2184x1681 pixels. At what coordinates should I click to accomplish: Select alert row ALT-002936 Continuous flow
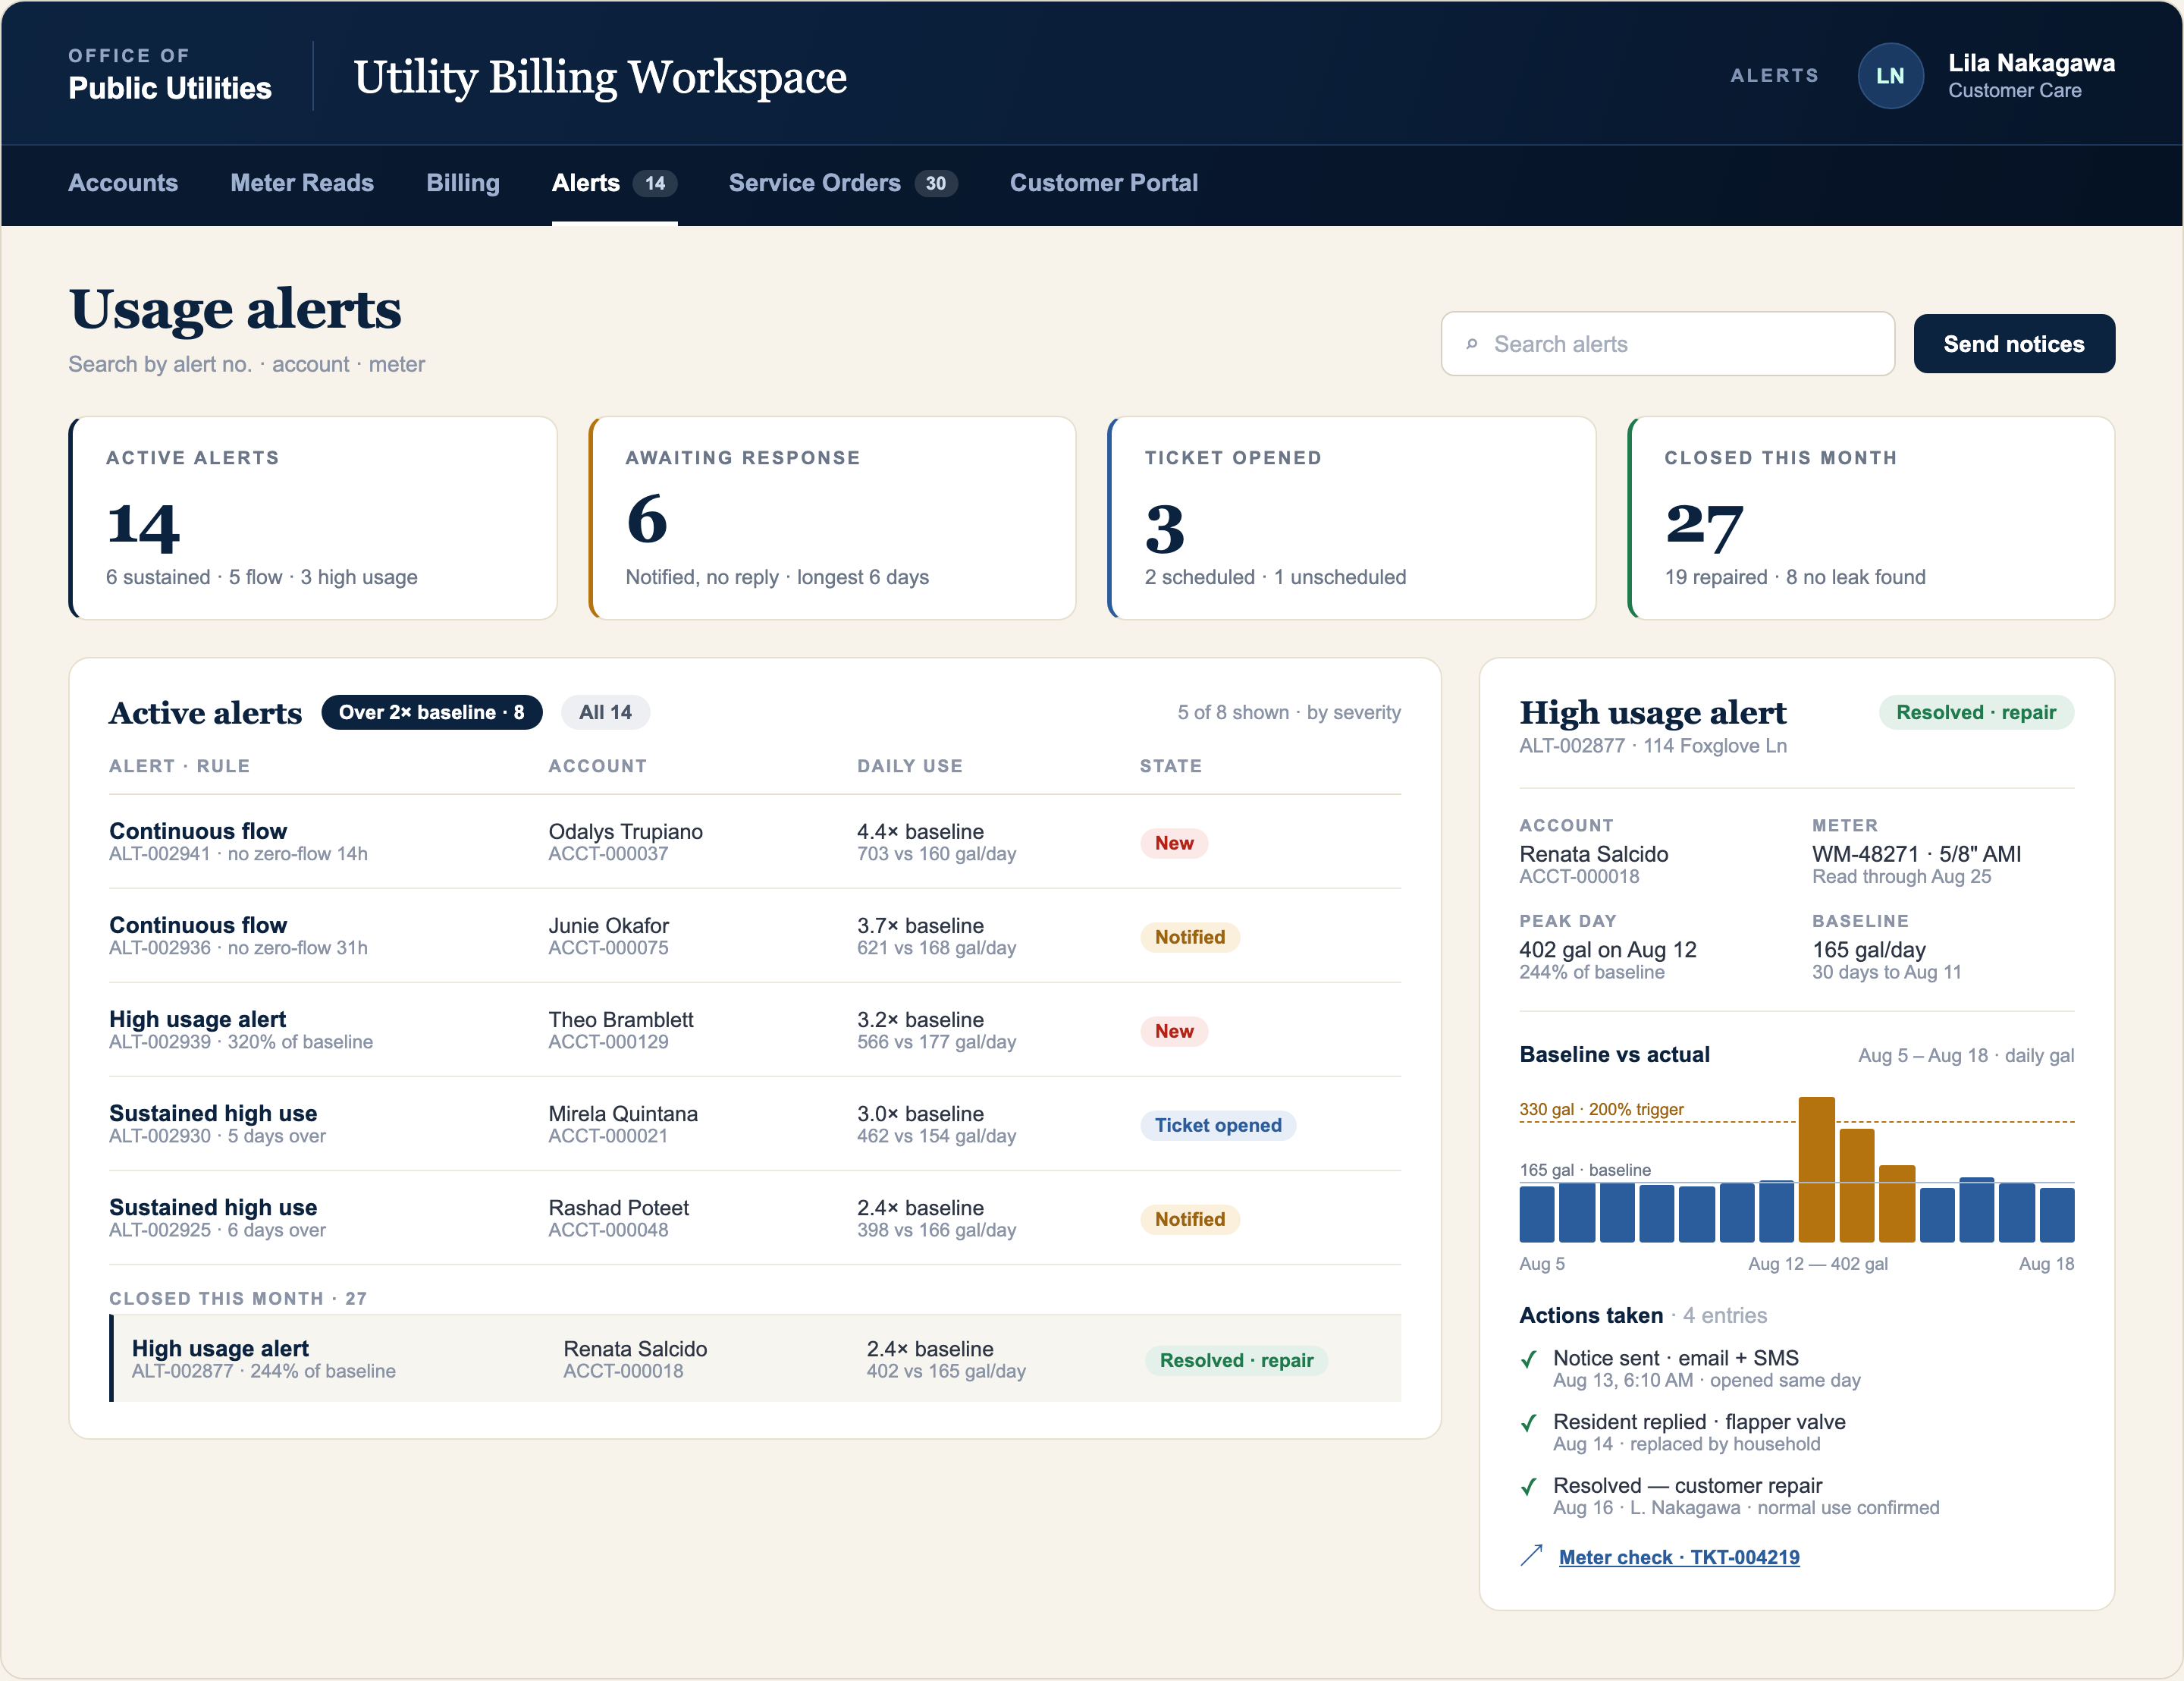tap(755, 937)
